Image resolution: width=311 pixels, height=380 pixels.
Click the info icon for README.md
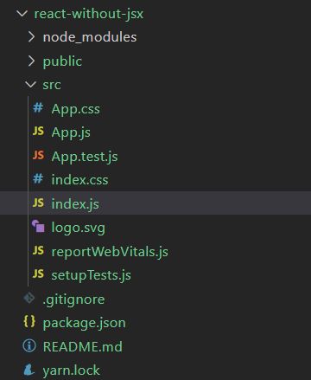29,345
